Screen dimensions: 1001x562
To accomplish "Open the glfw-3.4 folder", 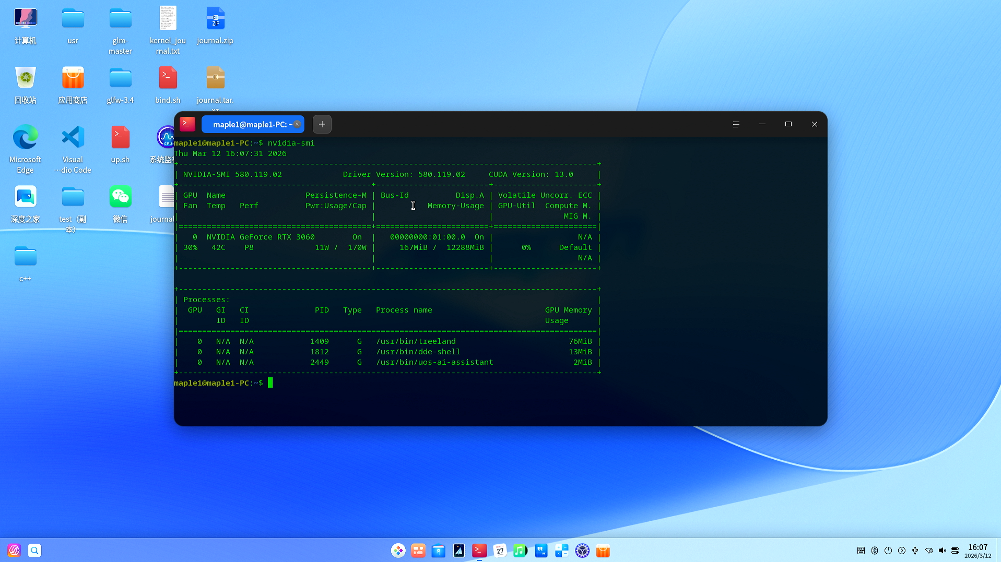I will tap(120, 79).
